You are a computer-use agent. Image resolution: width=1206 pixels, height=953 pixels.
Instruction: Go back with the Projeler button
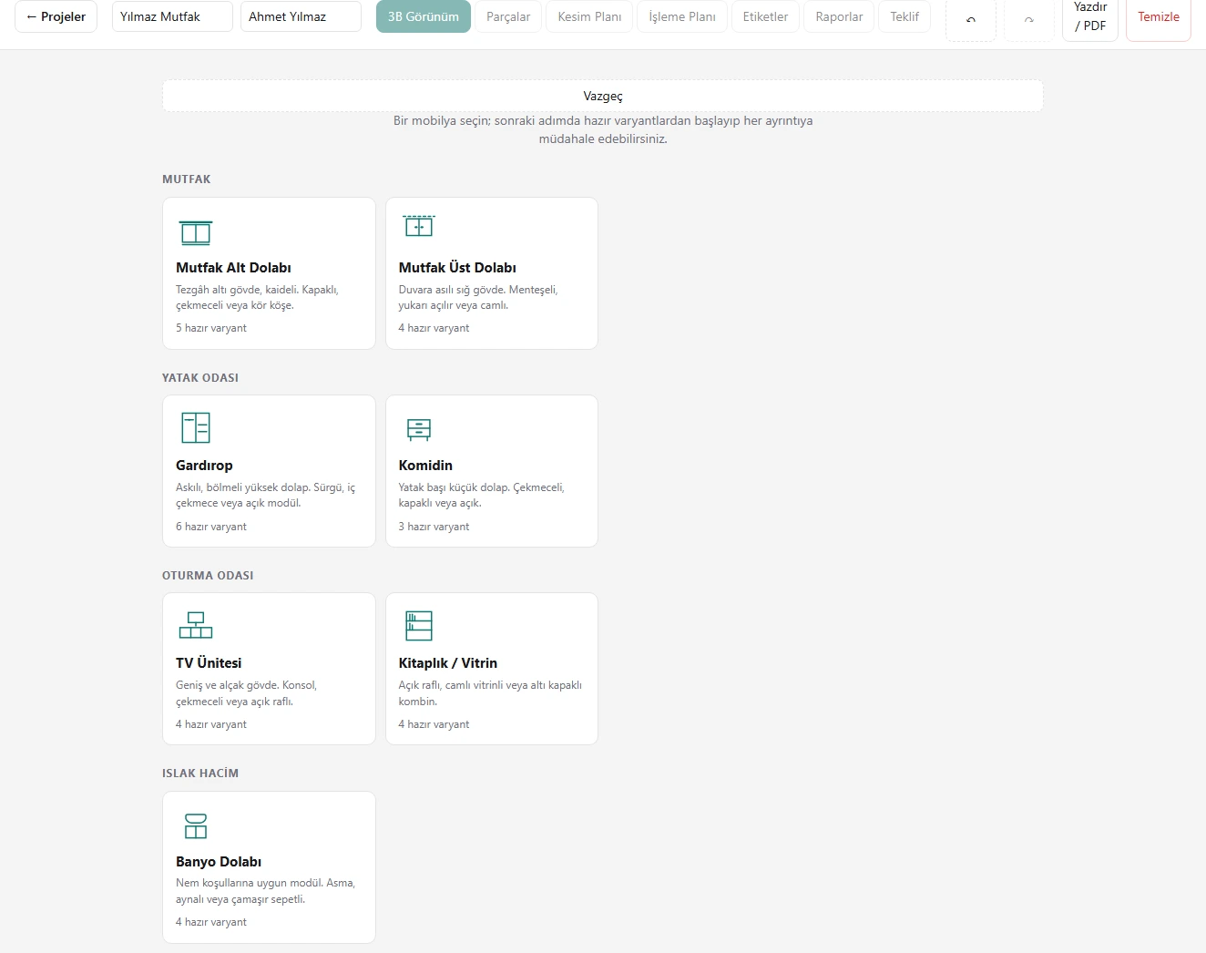56,16
